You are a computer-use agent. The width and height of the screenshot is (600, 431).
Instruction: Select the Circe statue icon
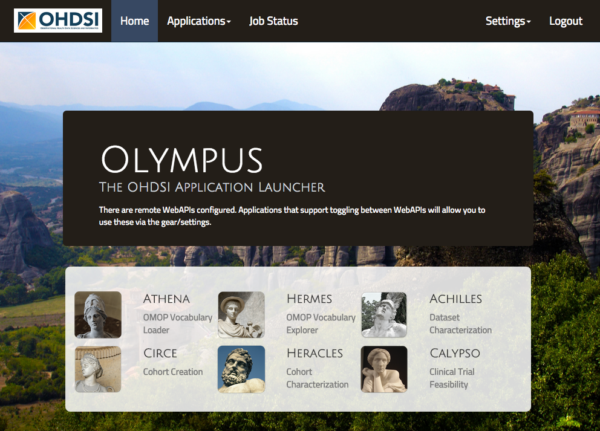click(x=98, y=369)
